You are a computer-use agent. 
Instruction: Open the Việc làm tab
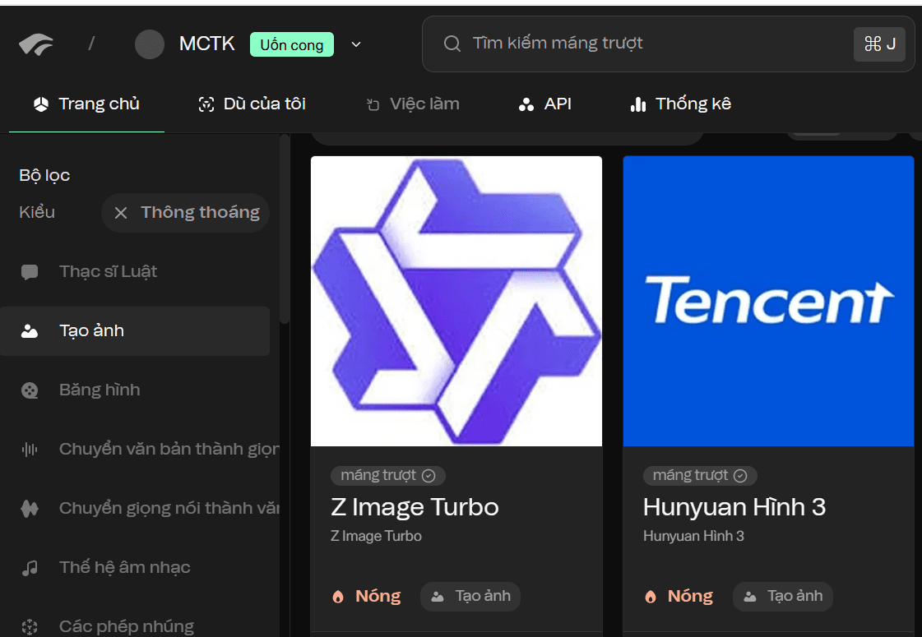click(x=413, y=104)
